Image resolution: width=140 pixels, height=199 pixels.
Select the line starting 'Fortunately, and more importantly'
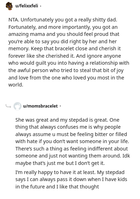[63, 27]
